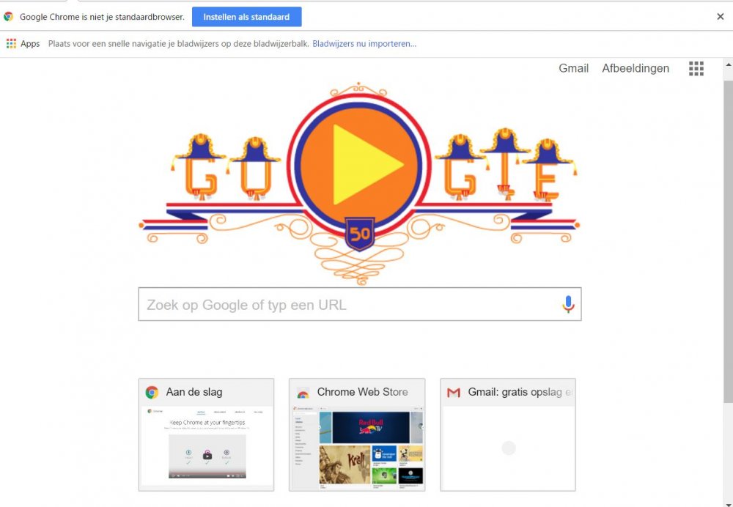Open the Gmail gratis opslag thumbnail
The width and height of the screenshot is (733, 507).
508,448
